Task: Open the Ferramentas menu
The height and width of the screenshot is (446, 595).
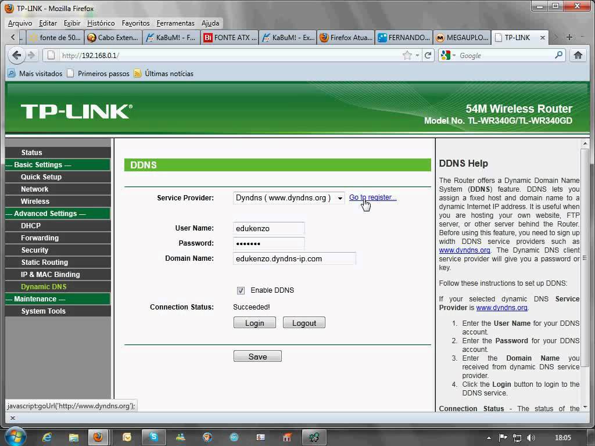Action: coord(175,23)
